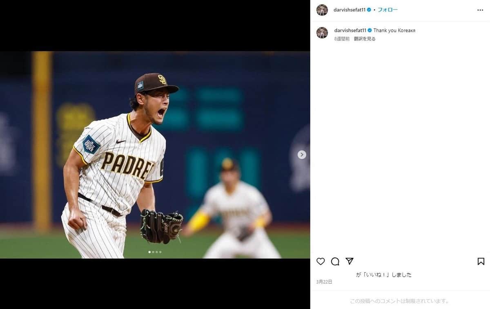Click the verified badge in the post header
Screen dimensions: 490x309
pyautogui.click(x=369, y=10)
